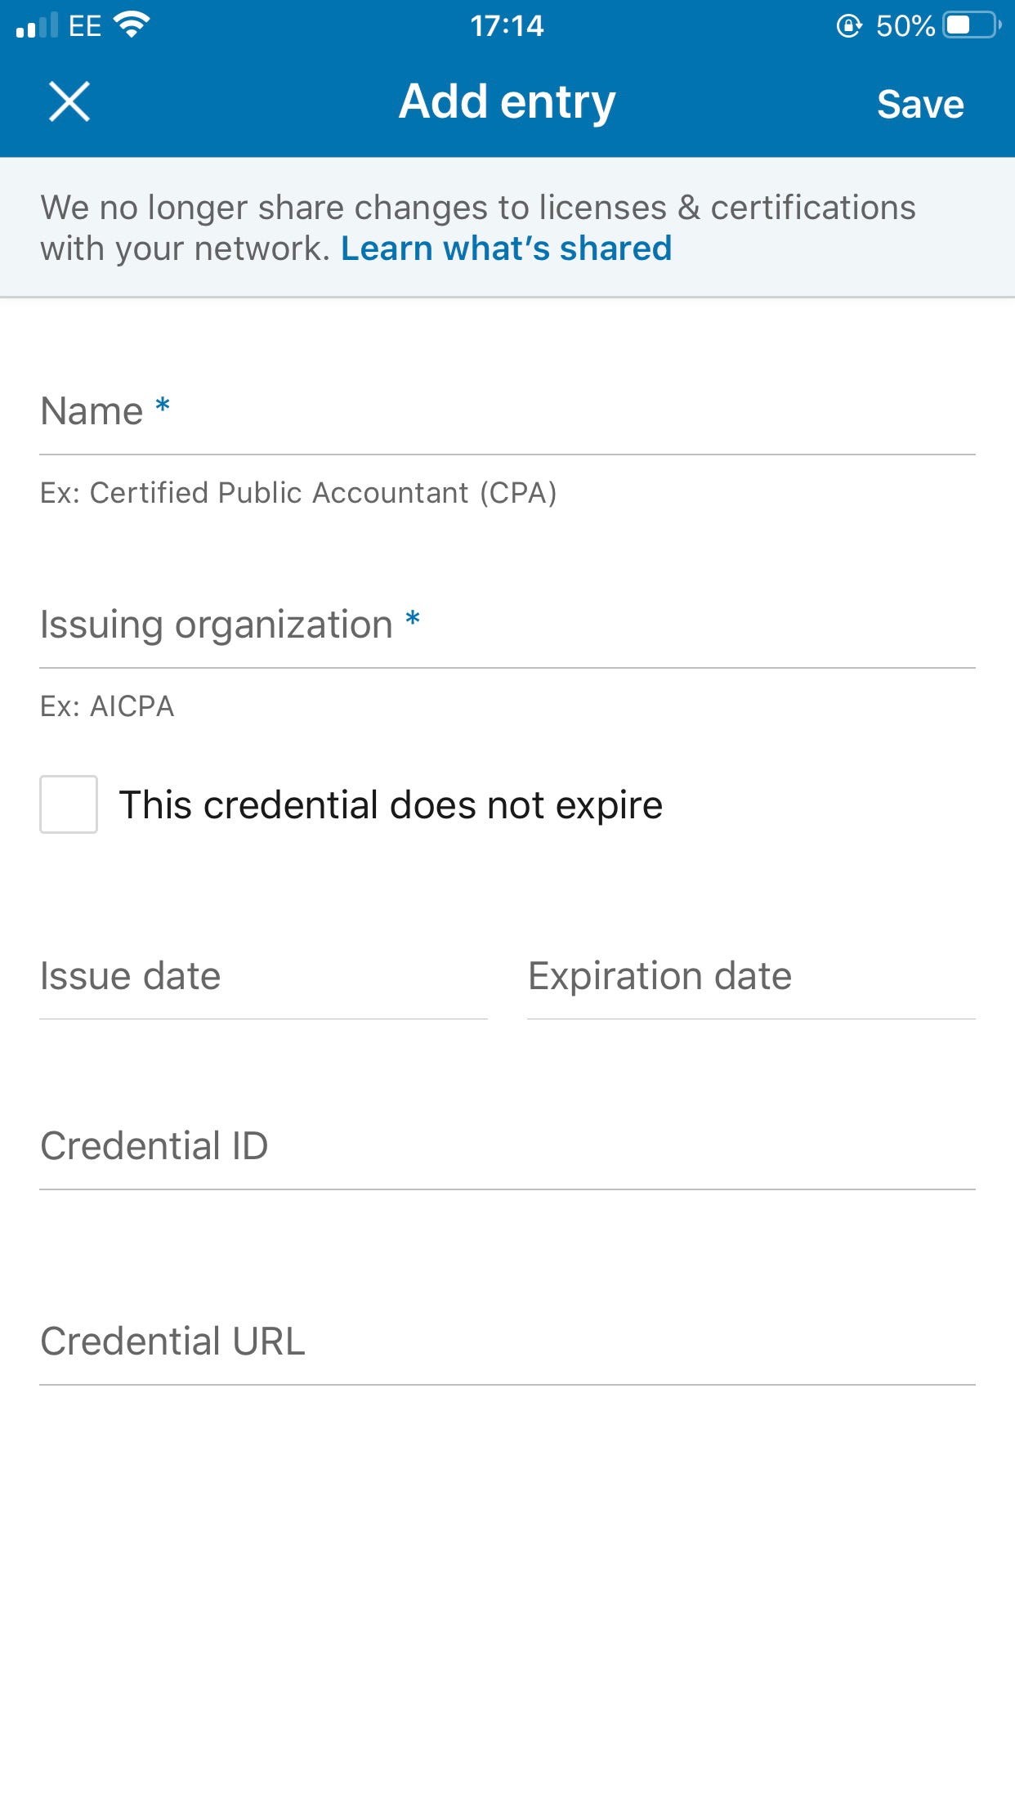Tap the Add entry title

(x=507, y=101)
